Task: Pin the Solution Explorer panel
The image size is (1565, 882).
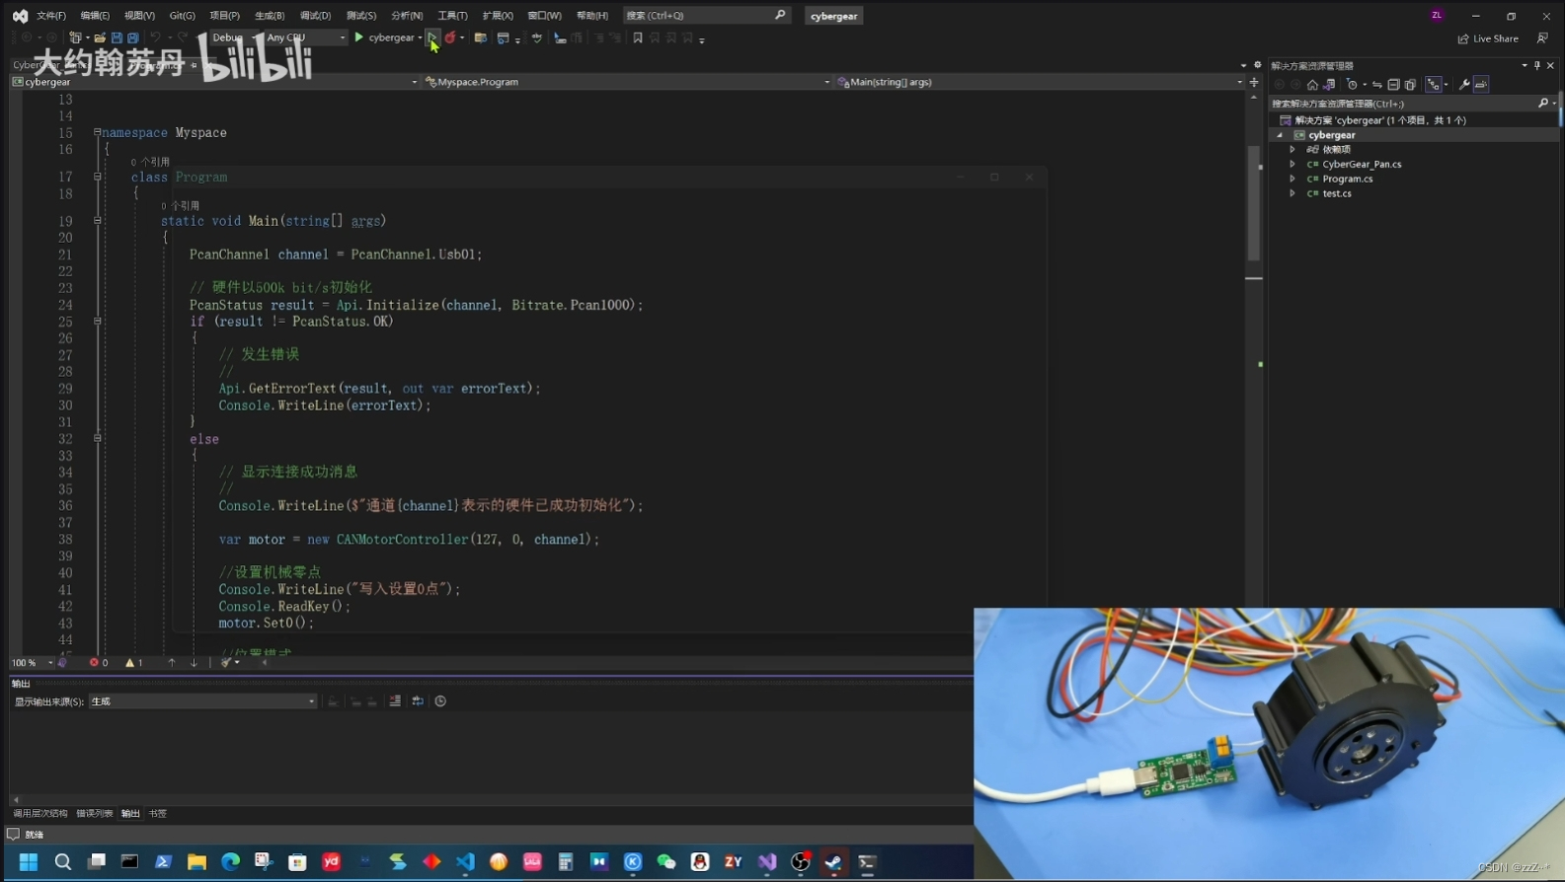Action: click(1537, 65)
